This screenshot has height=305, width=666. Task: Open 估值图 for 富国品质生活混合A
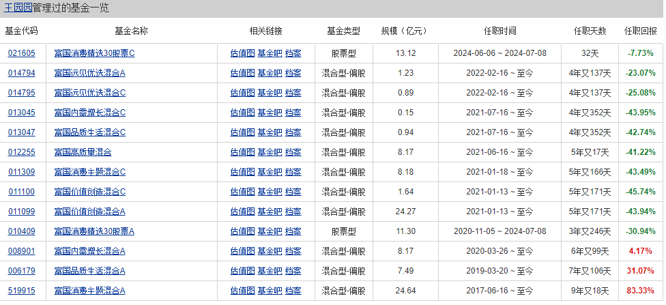[x=242, y=271]
